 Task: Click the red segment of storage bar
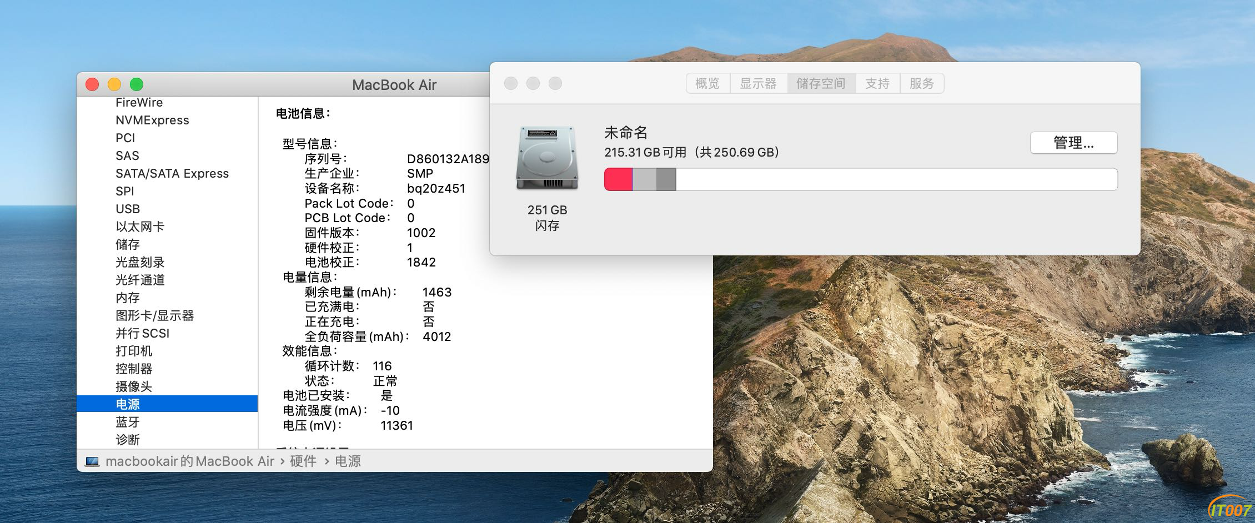[x=618, y=179]
